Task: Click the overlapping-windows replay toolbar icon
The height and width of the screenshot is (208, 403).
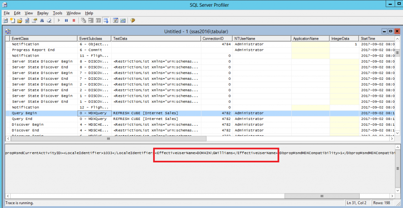Action: [83, 20]
